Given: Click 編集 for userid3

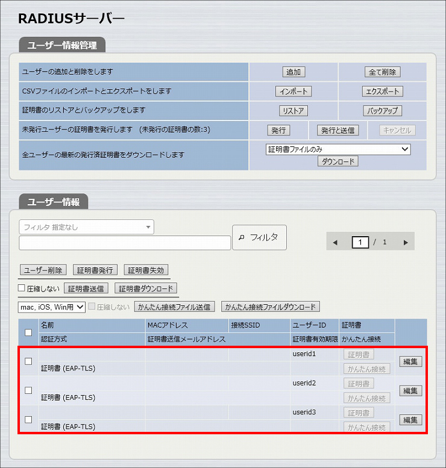Looking at the screenshot, I should pyautogui.click(x=411, y=420).
